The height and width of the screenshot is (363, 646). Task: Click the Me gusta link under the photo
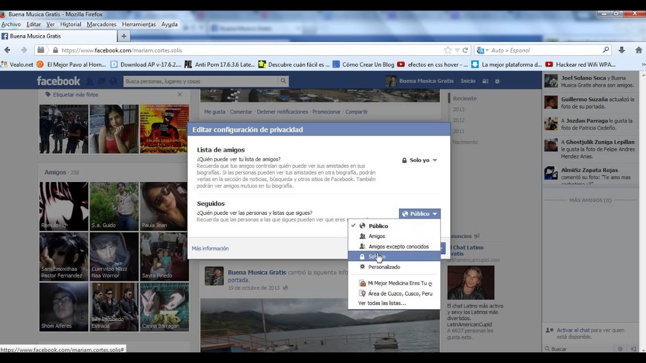[x=214, y=112]
